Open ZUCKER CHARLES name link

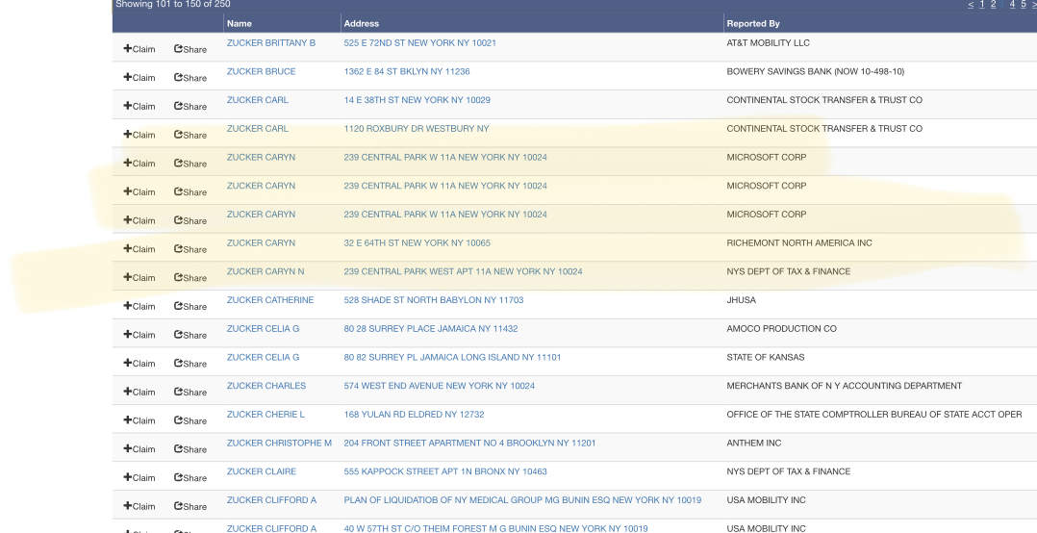[x=266, y=386]
